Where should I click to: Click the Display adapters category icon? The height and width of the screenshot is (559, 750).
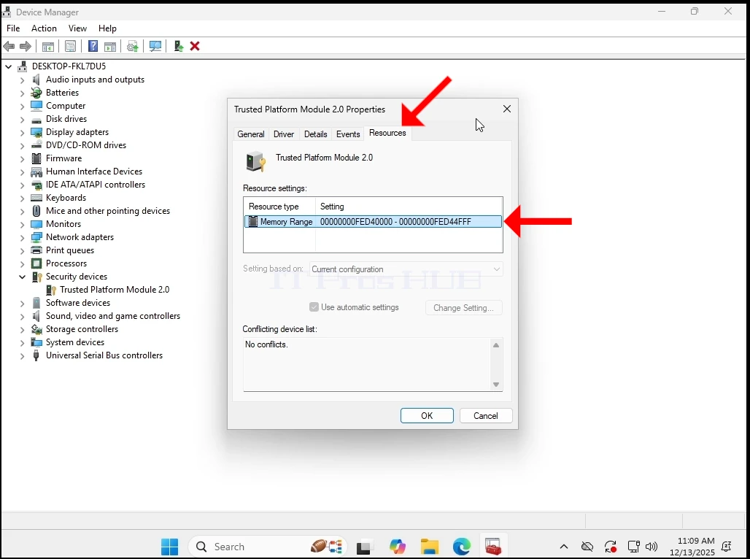tap(36, 132)
